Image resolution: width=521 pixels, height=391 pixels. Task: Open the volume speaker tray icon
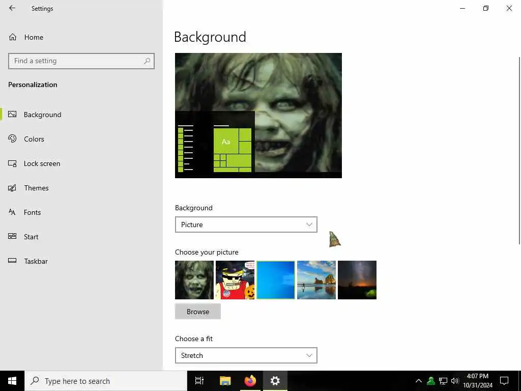454,381
